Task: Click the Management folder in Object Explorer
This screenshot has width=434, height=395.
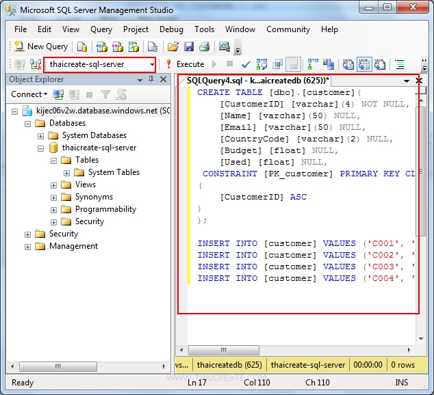Action: click(73, 246)
